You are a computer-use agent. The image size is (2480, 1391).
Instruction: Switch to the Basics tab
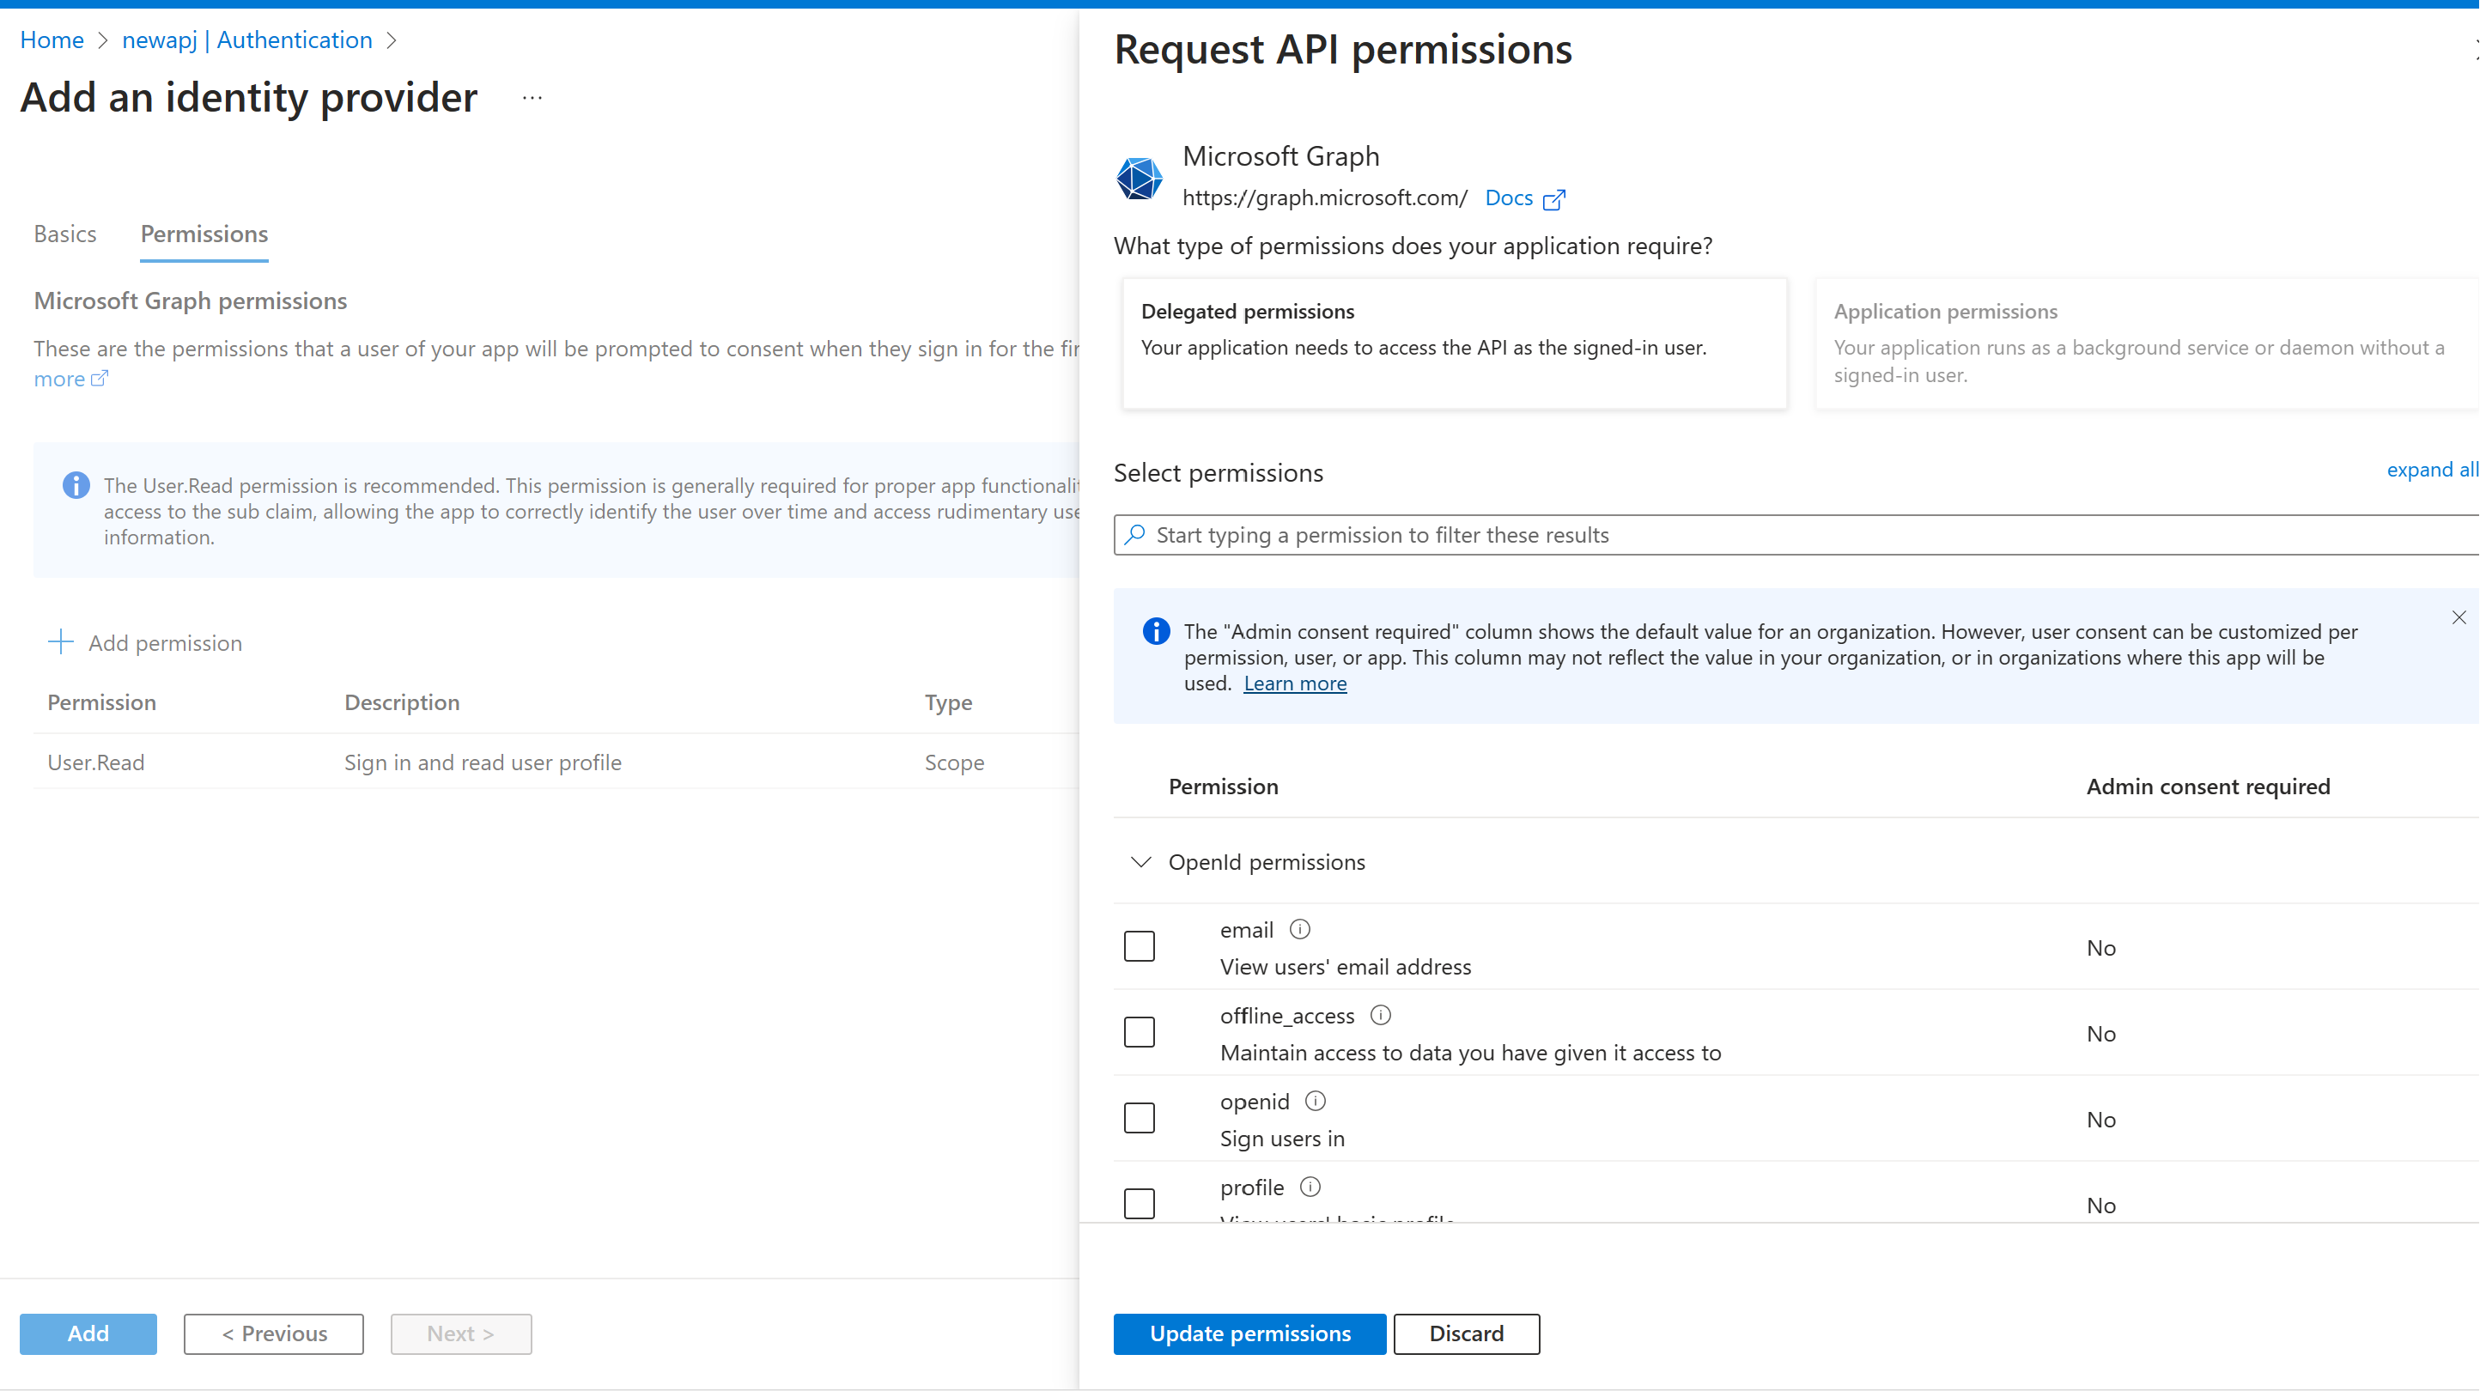point(65,234)
